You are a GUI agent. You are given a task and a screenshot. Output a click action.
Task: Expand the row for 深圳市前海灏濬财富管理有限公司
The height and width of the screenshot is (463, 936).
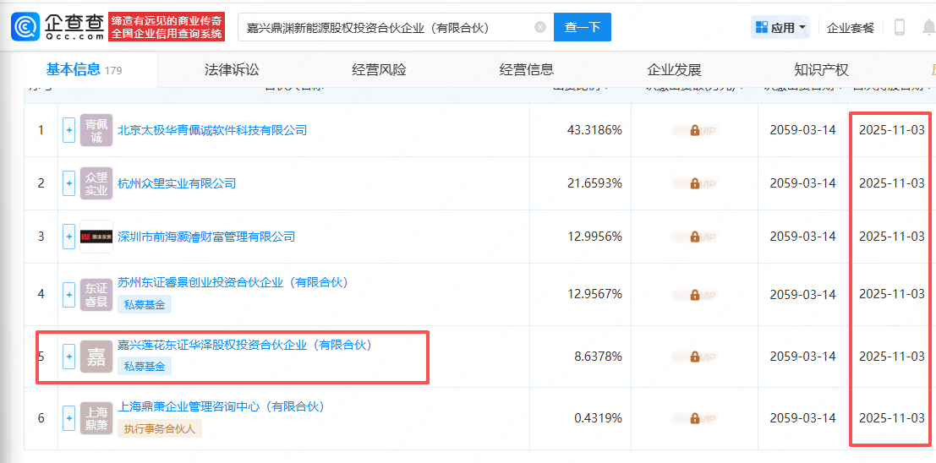(x=68, y=237)
